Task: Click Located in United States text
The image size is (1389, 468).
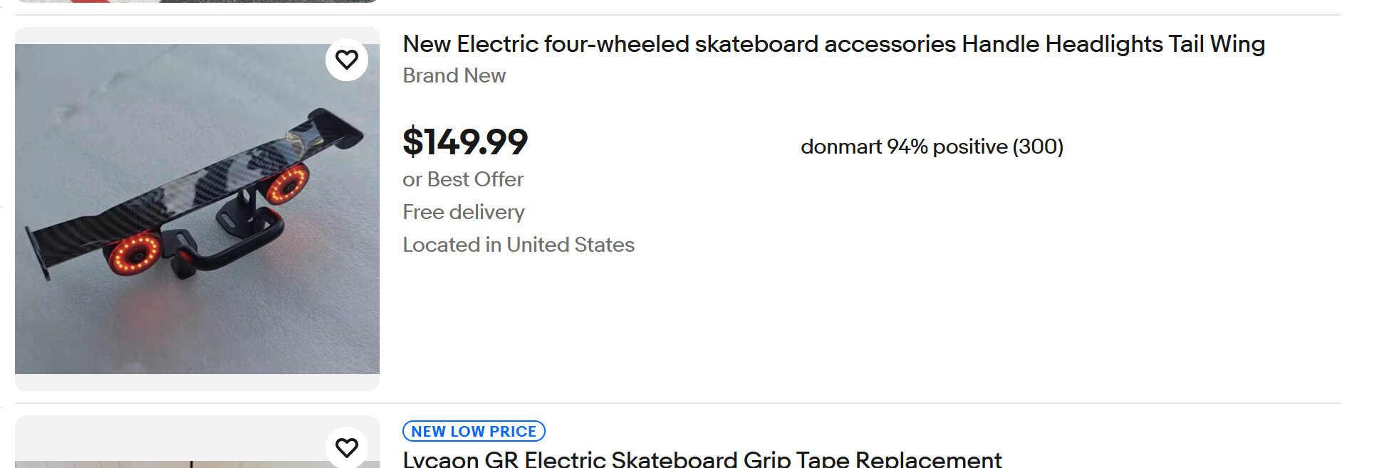Action: pos(519,245)
